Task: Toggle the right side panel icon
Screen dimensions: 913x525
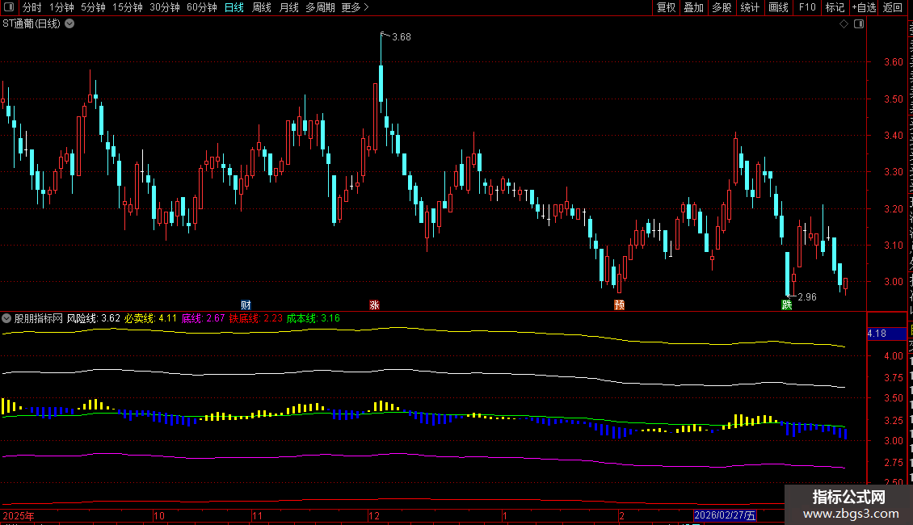Action: tap(859, 24)
